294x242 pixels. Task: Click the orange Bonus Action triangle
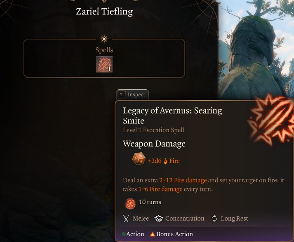153,234
